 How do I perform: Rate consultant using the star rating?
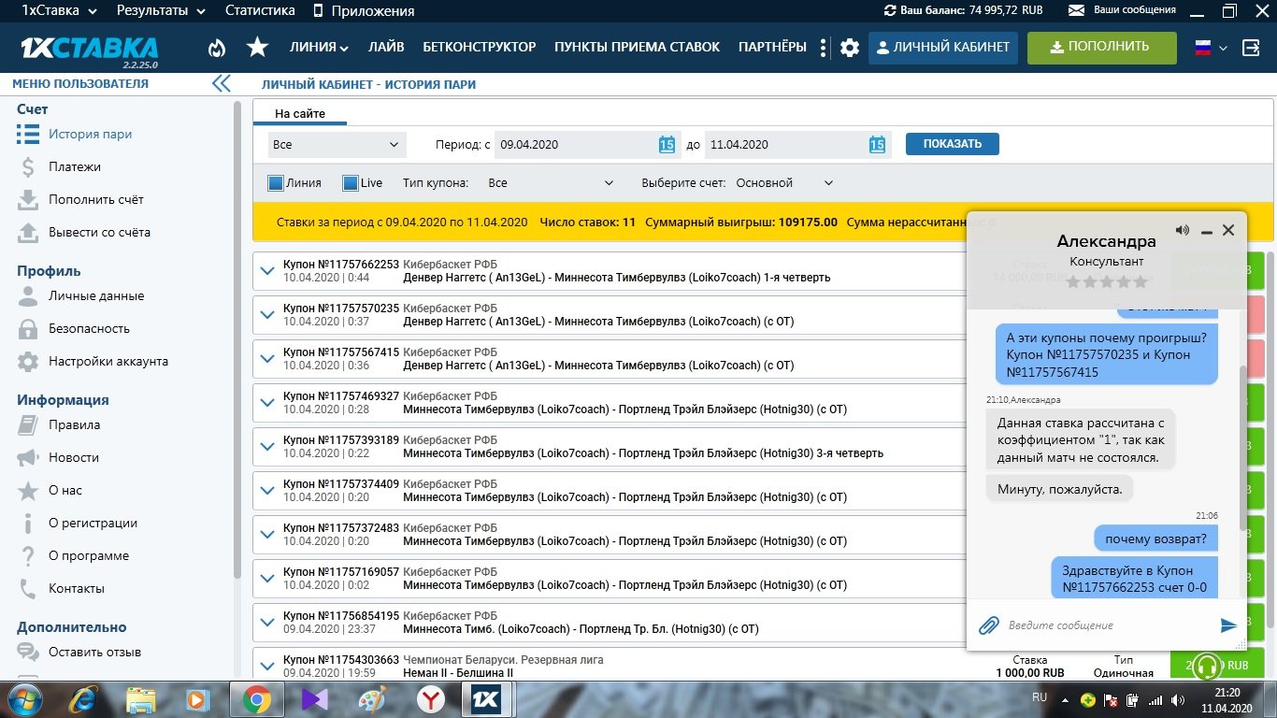1106,281
